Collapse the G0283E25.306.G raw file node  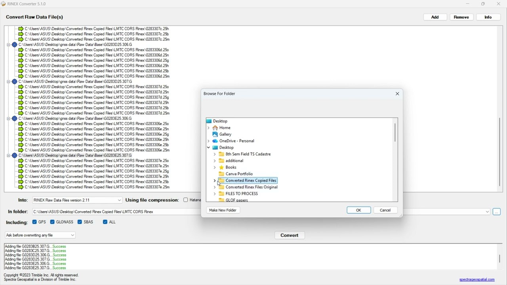(x=8, y=118)
